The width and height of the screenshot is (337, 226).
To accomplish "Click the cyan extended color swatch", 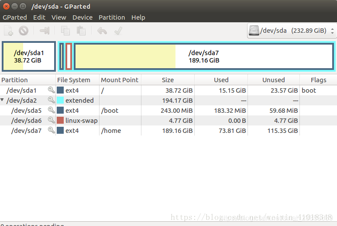I will coord(60,100).
